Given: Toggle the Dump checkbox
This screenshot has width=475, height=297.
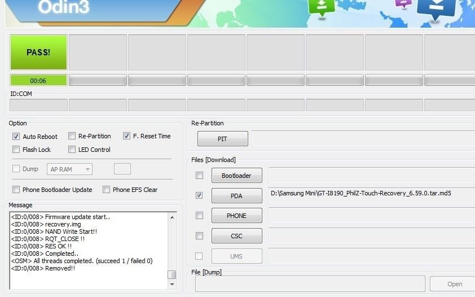Looking at the screenshot, I should [x=16, y=168].
